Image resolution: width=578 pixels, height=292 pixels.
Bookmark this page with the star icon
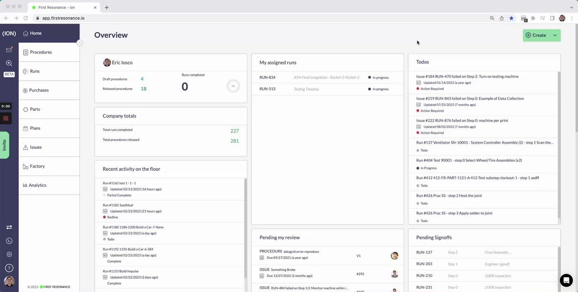511,18
